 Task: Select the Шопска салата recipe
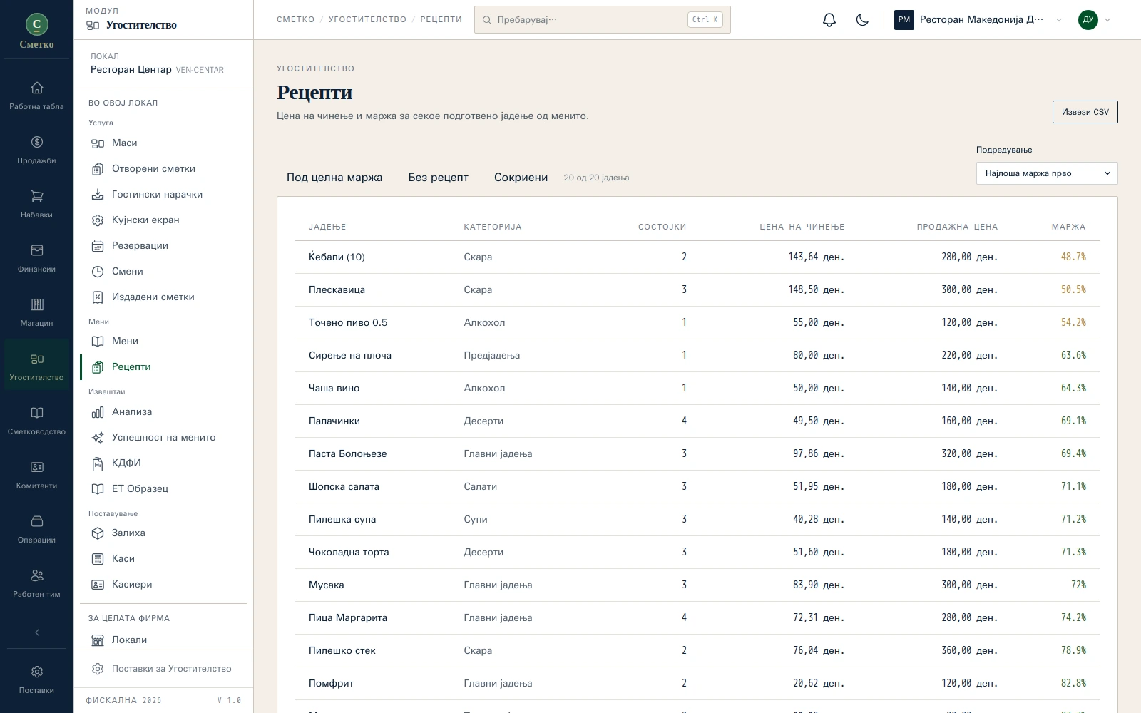coord(697,486)
